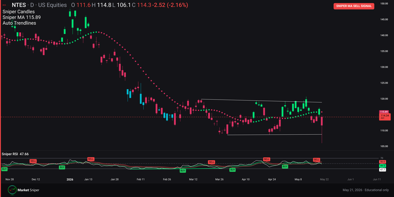Screen dimensions: 394x197
Task: Click the Dec 12 date label
Action: click(36, 180)
